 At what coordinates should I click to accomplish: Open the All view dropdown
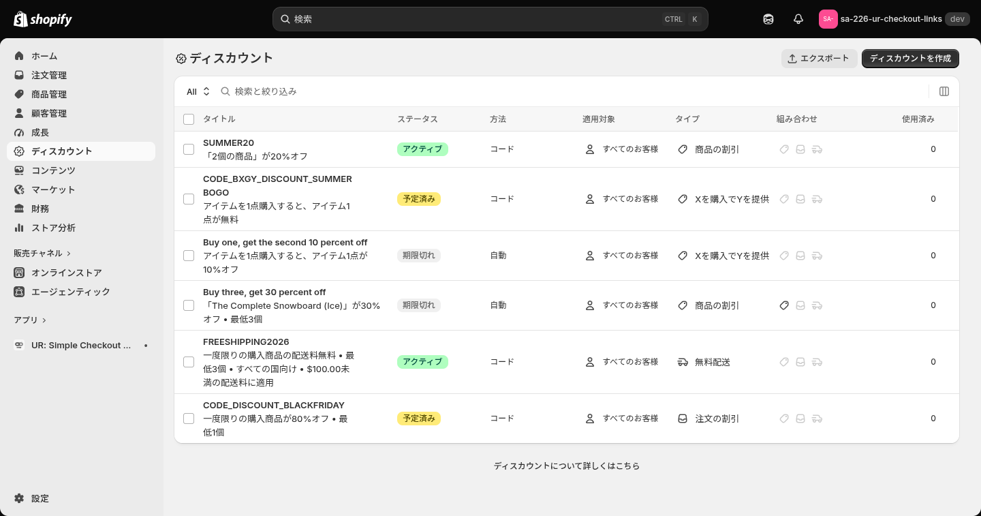pyautogui.click(x=198, y=91)
